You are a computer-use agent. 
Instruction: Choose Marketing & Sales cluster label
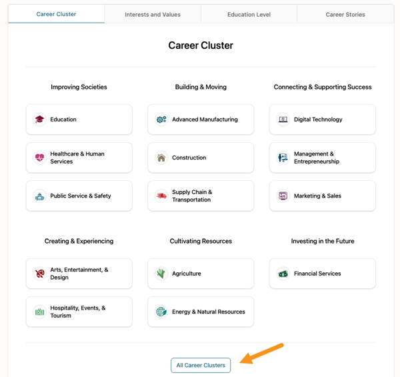317,196
